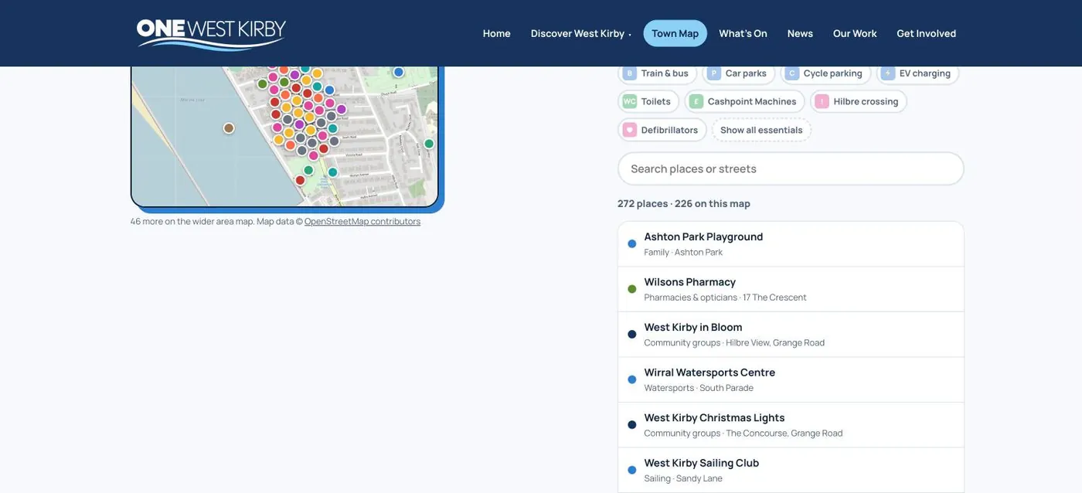
Task: Expand the Discover West Kirby dropdown
Action: tap(580, 33)
